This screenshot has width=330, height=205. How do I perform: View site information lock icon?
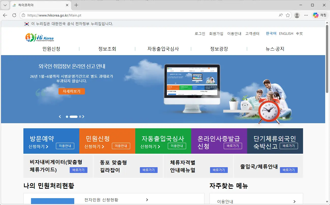click(x=24, y=15)
